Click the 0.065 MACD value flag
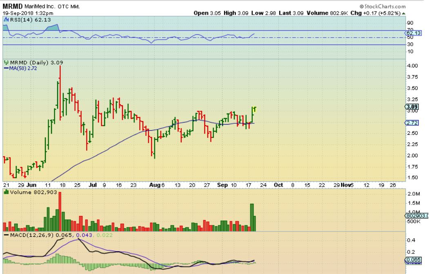The image size is (430, 274). coord(412,260)
